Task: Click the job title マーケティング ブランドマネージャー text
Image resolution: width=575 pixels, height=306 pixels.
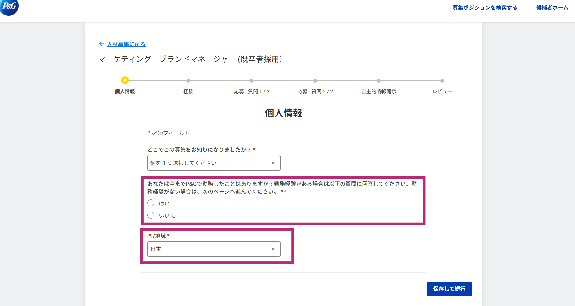Action: [190, 59]
